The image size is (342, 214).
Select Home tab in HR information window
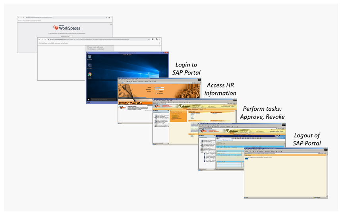tap(185, 108)
